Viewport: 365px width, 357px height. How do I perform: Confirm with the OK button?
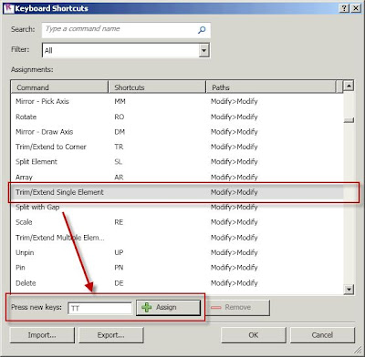254,335
